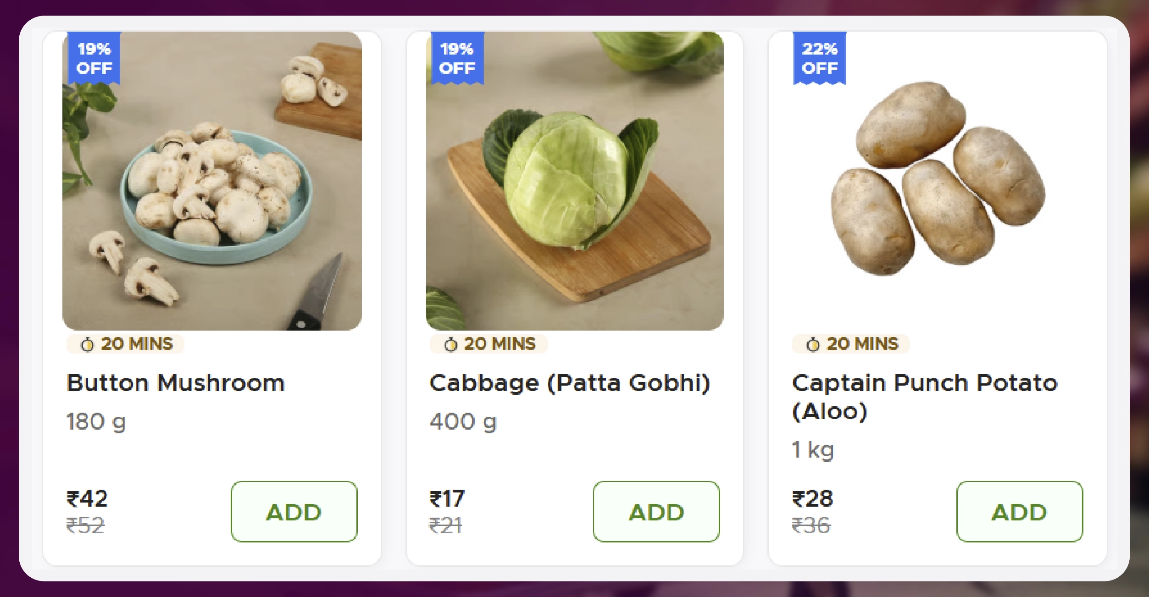1149x597 pixels.
Task: Click the ₹17 cabbage price
Action: (x=447, y=498)
